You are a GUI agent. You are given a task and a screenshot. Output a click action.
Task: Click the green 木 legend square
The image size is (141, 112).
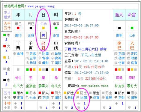[4, 35]
